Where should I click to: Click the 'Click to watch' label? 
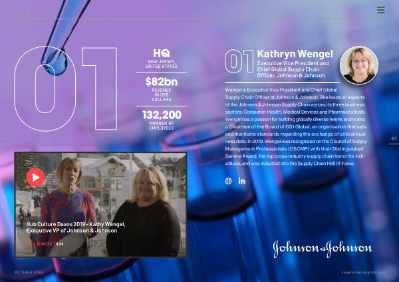click(39, 244)
